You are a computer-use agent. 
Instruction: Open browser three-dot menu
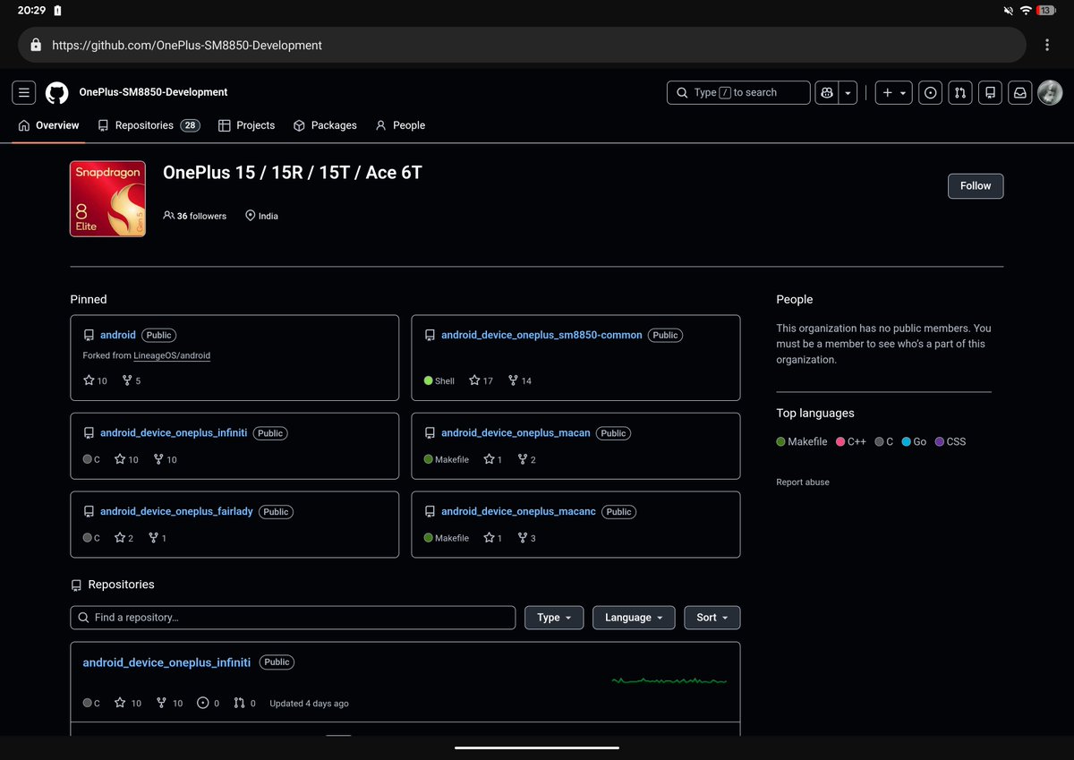pos(1047,45)
